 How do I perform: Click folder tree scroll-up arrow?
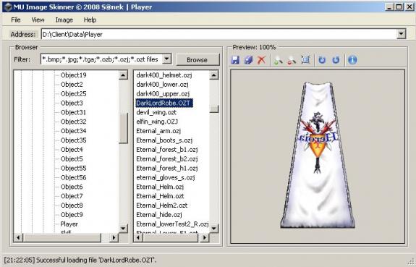tap(123, 75)
